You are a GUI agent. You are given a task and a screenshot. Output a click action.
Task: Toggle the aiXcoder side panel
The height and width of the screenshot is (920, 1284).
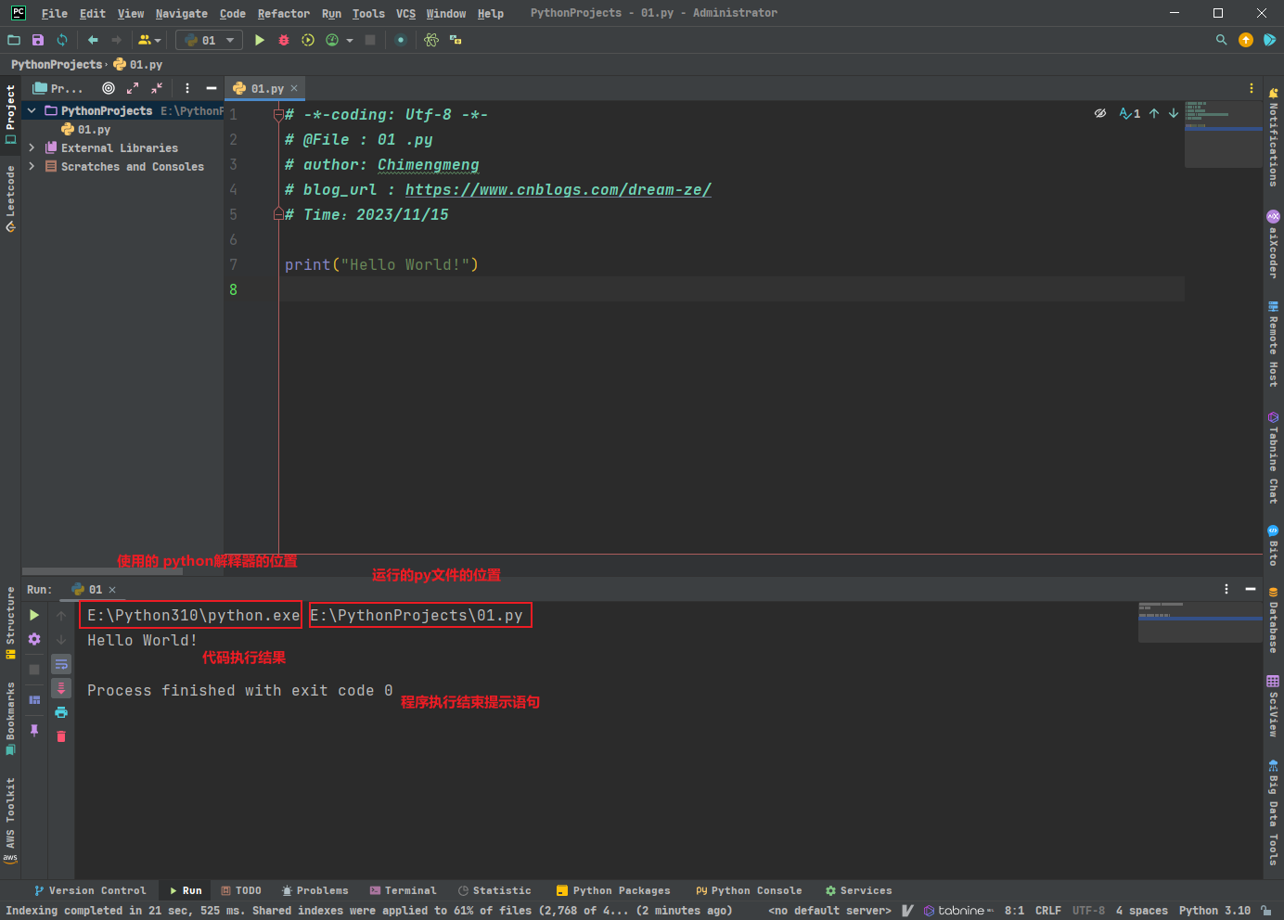1273,245
